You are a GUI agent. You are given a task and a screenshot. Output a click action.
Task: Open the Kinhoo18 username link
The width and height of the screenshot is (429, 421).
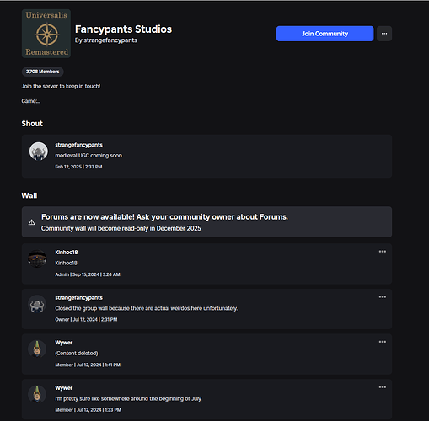pos(67,253)
